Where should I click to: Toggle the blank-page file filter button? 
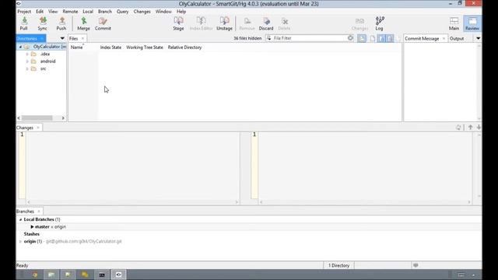pyautogui.click(x=373, y=38)
